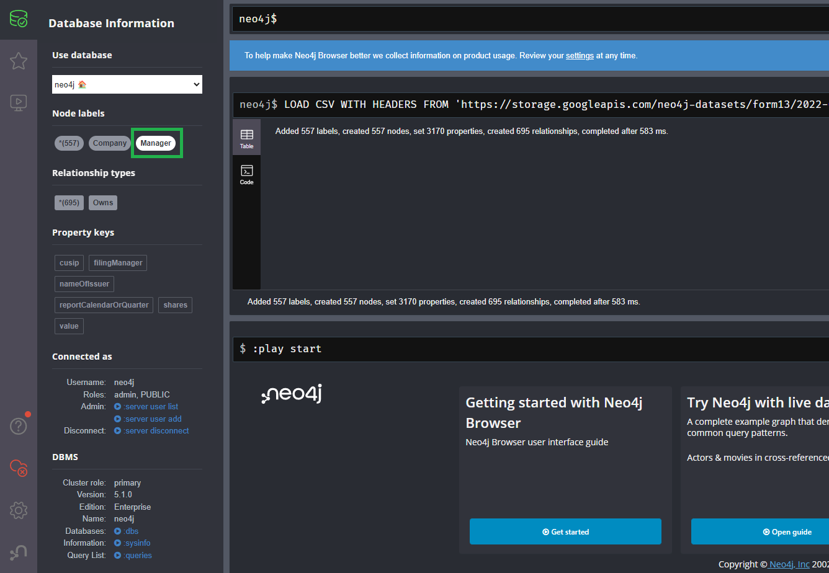Open settings link in the usage banner

point(580,55)
